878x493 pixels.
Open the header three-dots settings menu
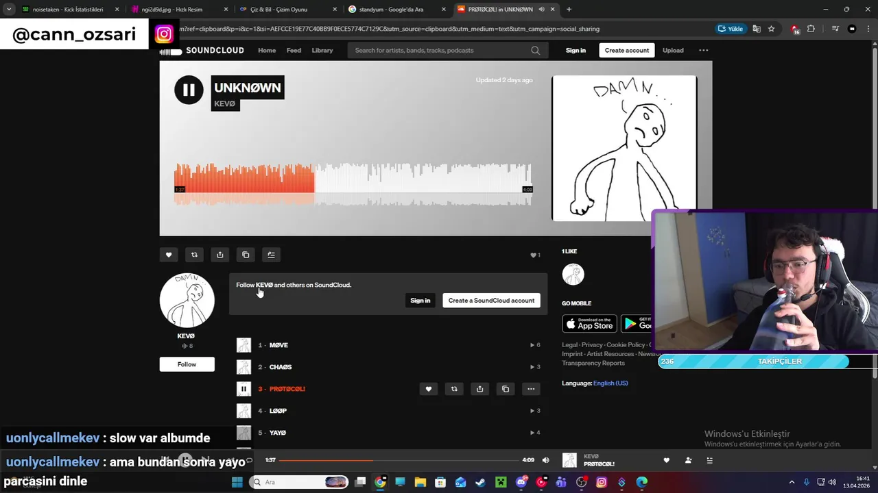703,50
